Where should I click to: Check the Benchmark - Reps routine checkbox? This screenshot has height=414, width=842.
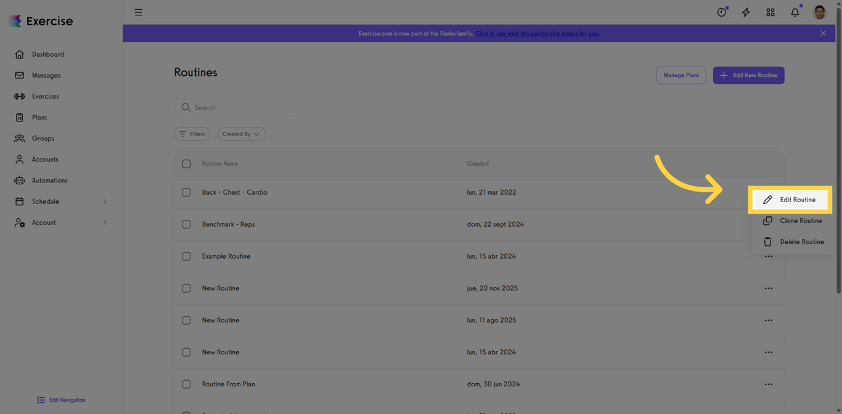(186, 224)
